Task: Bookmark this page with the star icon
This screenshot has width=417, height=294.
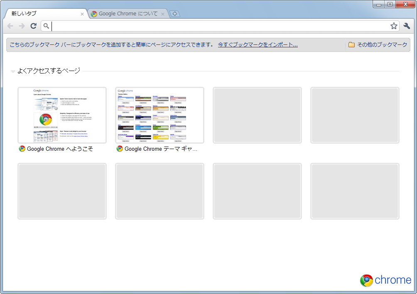Action: coord(394,26)
